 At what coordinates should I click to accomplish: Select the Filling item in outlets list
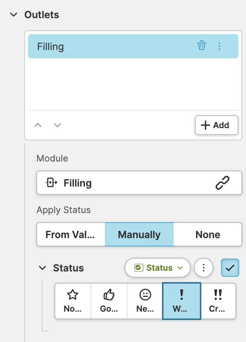pyautogui.click(x=114, y=46)
